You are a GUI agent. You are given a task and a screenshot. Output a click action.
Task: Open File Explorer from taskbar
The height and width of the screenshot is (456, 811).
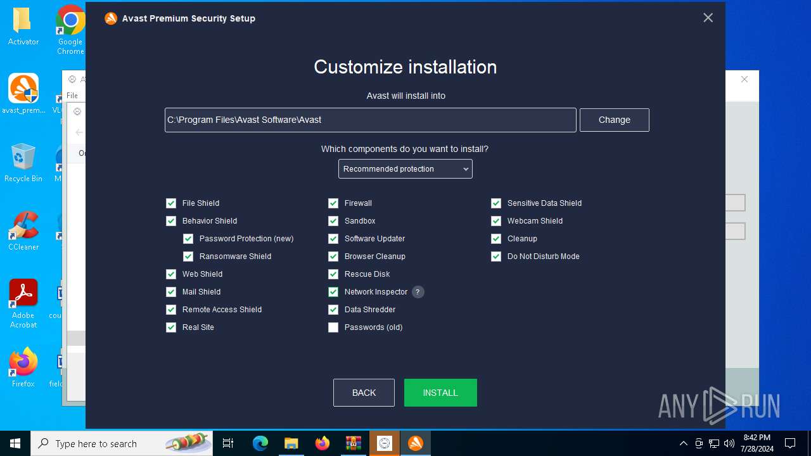pos(291,443)
